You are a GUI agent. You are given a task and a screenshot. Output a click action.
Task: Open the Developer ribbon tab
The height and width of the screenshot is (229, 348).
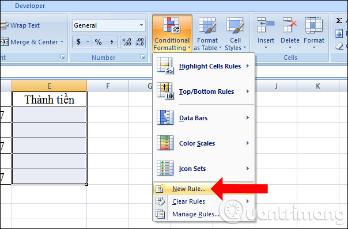(30, 6)
